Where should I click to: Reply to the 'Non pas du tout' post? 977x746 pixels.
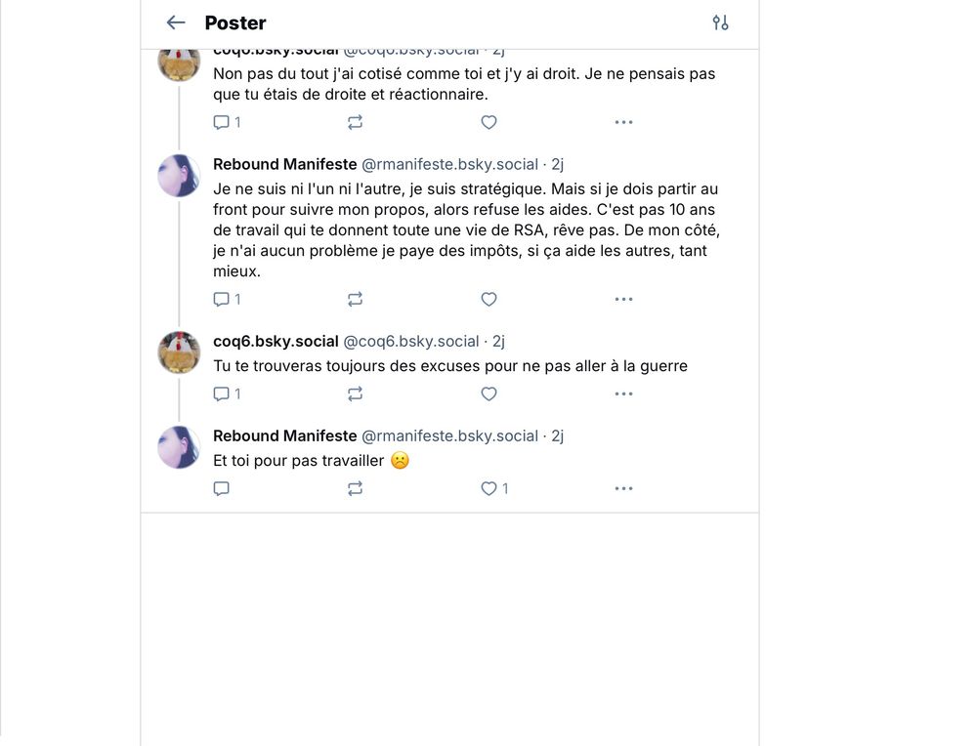pos(222,122)
